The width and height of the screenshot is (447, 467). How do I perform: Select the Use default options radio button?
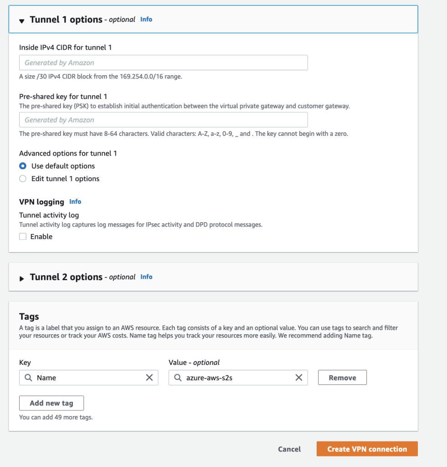[x=23, y=166]
